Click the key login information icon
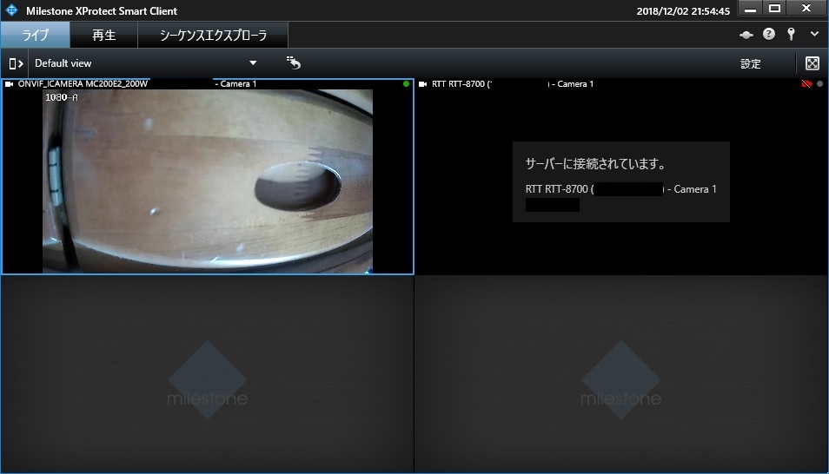 [x=791, y=35]
